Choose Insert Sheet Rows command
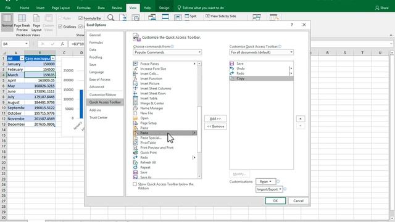This screenshot has height=222, width=395. coord(153,93)
